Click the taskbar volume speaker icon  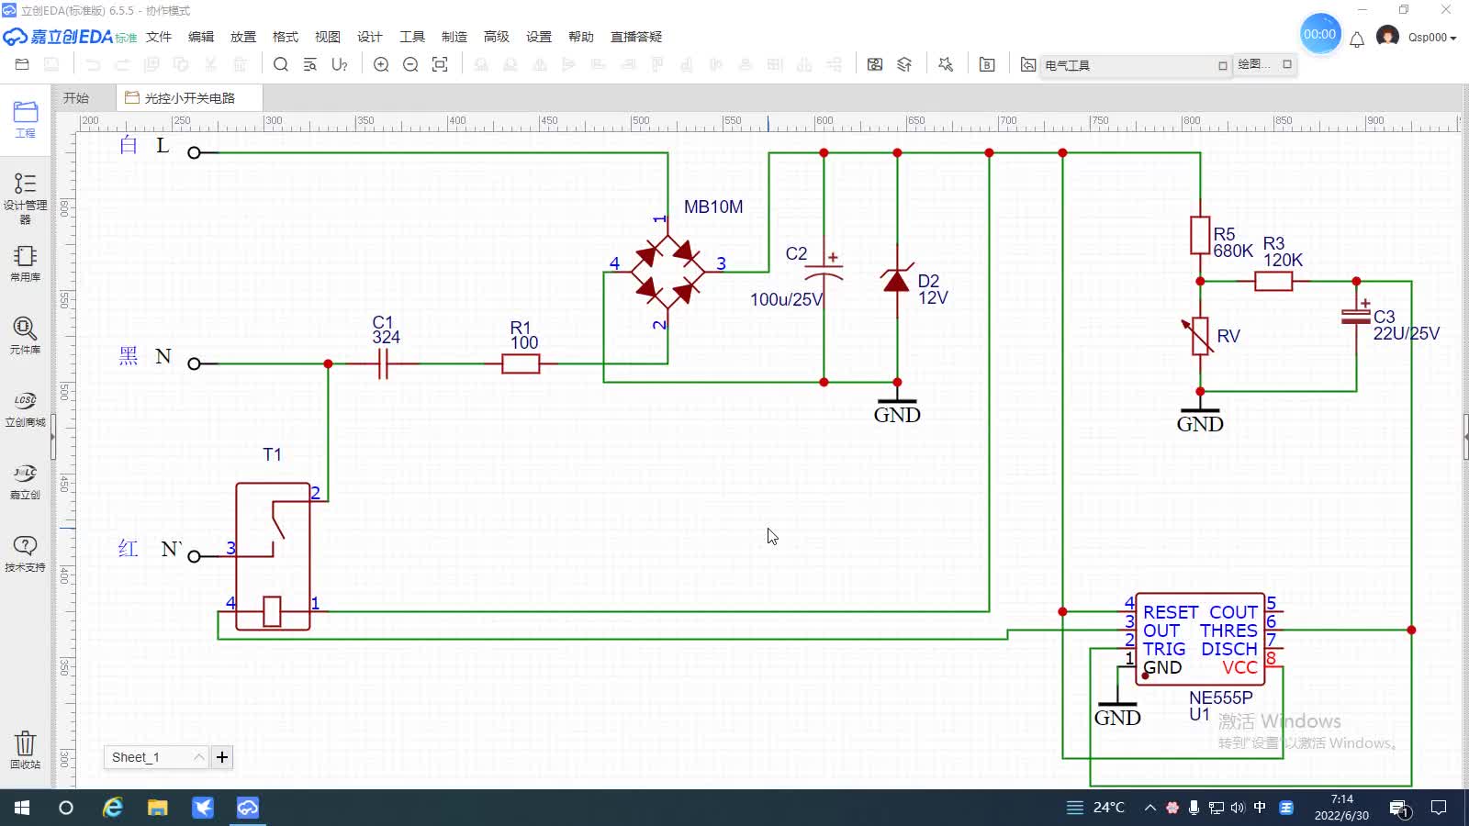click(x=1238, y=808)
